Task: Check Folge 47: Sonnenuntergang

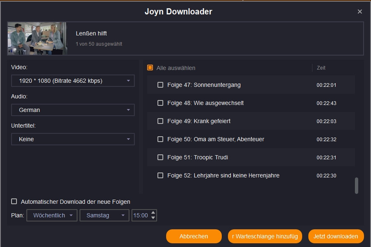Action: 160,85
